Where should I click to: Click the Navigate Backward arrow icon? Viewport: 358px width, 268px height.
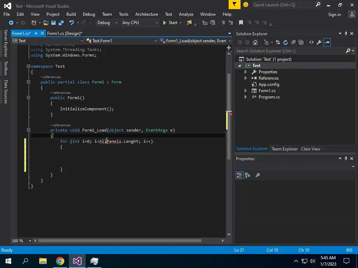point(11,23)
